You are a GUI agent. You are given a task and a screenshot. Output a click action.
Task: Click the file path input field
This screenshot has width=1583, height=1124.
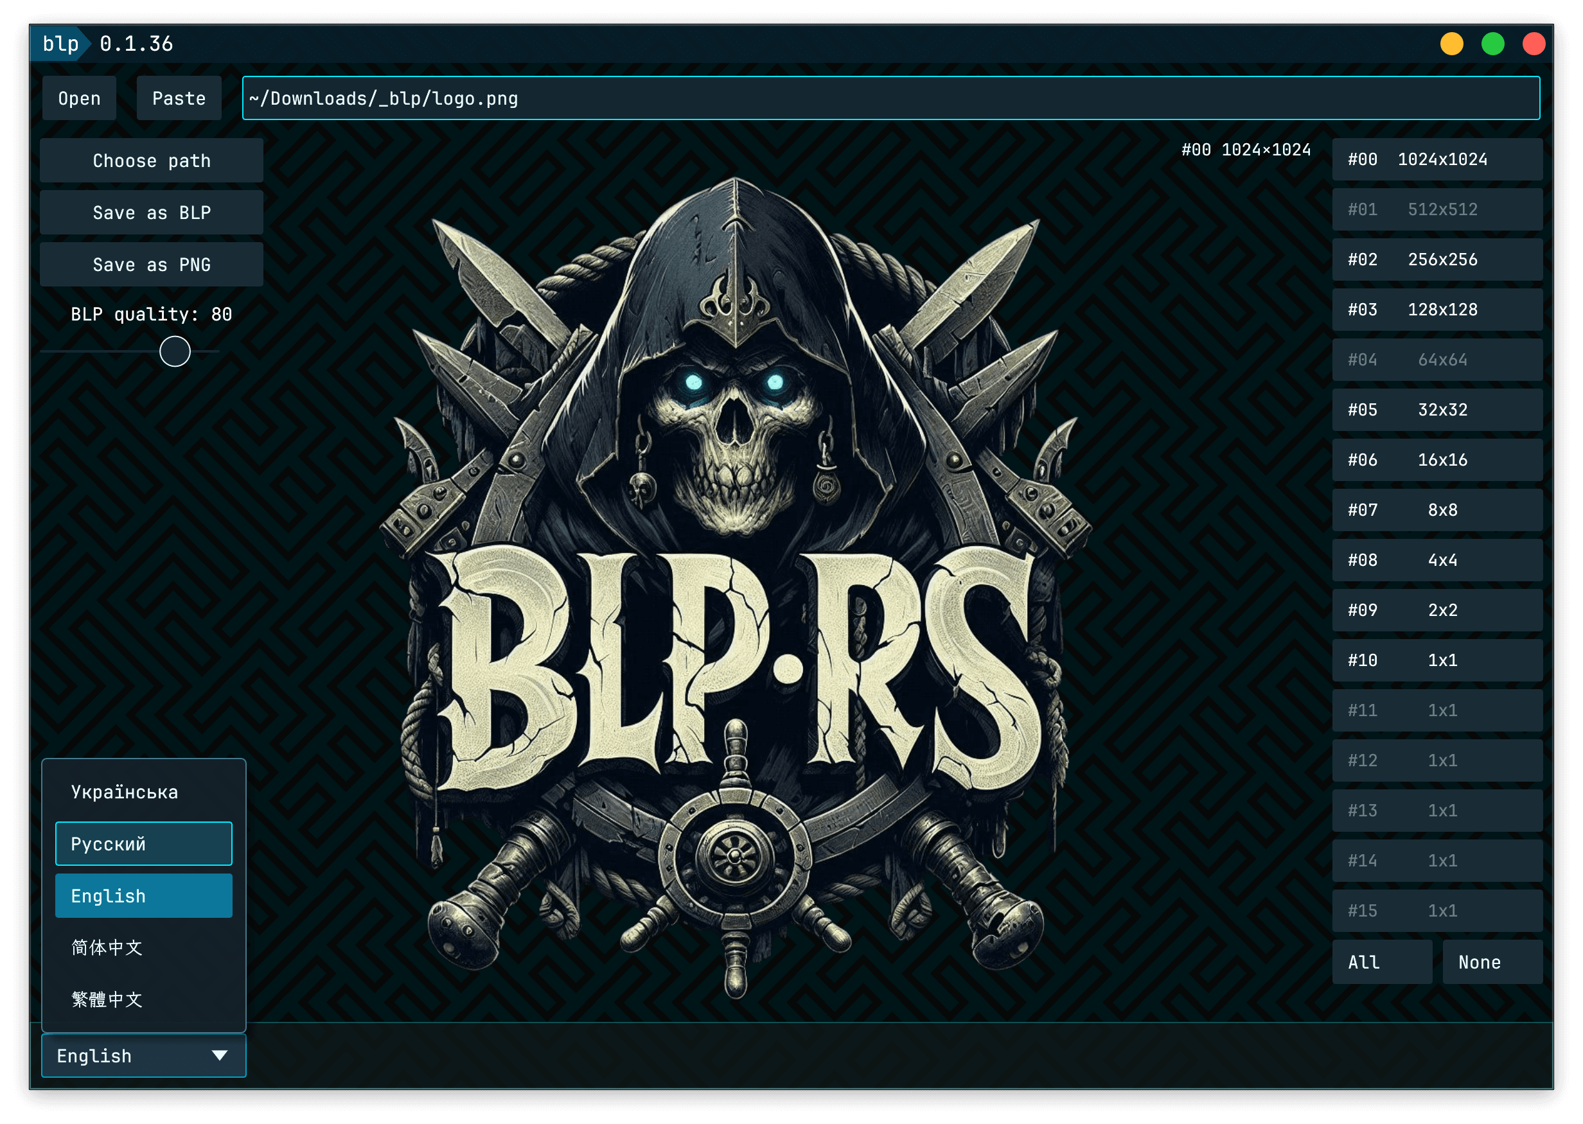890,98
